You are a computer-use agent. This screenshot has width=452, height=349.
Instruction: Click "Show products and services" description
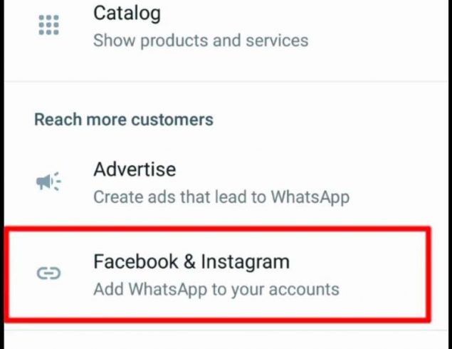pos(201,40)
